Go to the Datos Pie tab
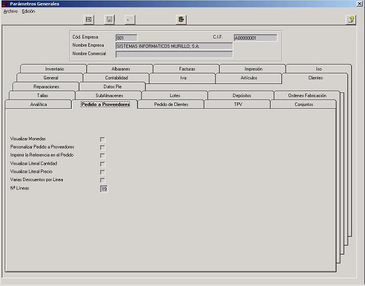The height and width of the screenshot is (286, 365). [113, 86]
